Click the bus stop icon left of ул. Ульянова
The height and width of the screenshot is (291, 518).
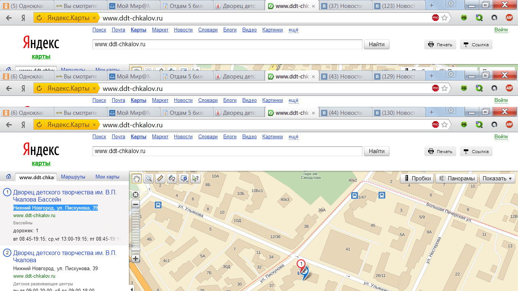(158, 205)
